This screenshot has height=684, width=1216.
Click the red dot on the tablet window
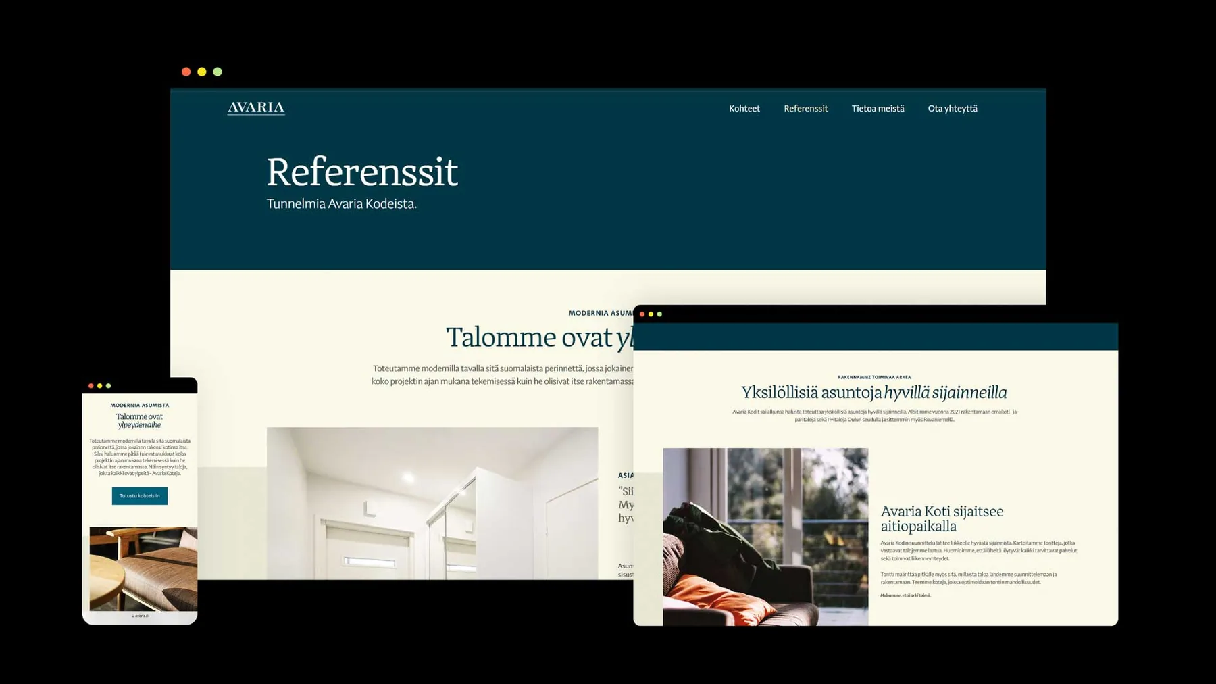(642, 314)
